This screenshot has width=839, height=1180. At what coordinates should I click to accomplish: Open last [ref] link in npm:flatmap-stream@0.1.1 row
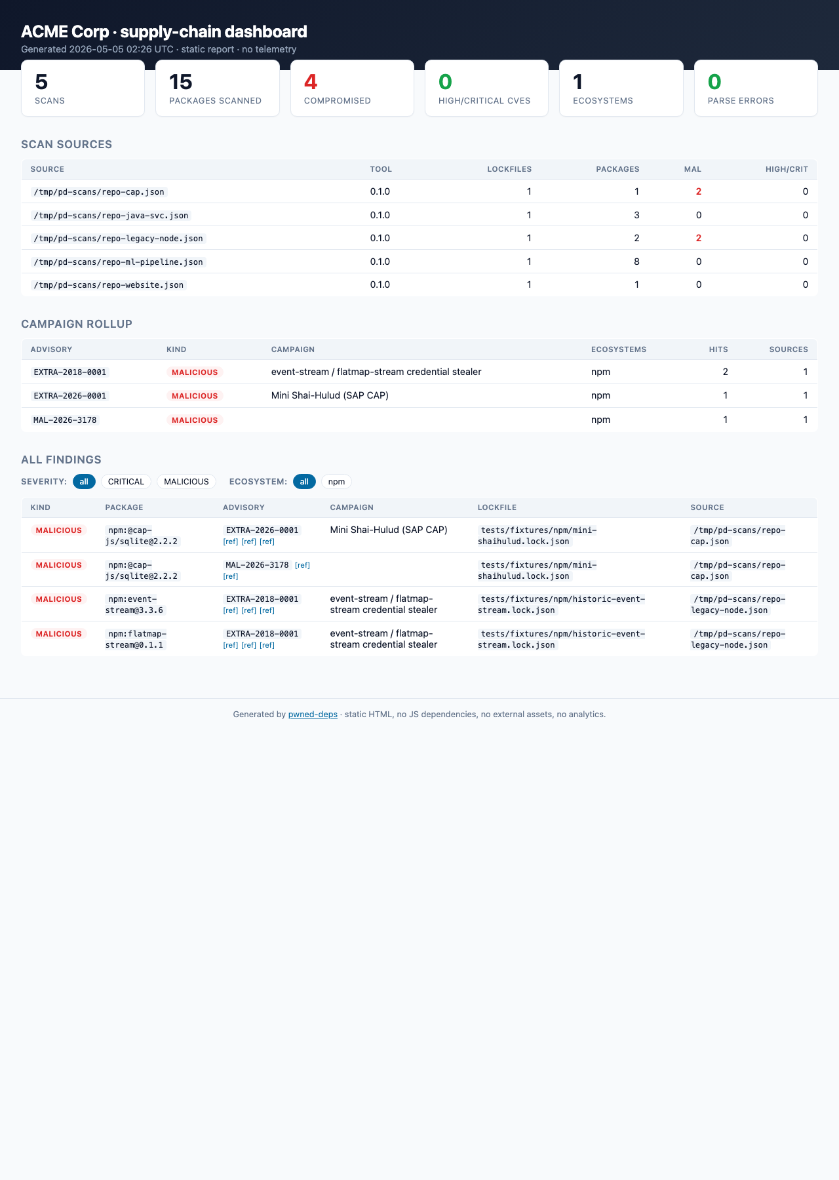[267, 646]
